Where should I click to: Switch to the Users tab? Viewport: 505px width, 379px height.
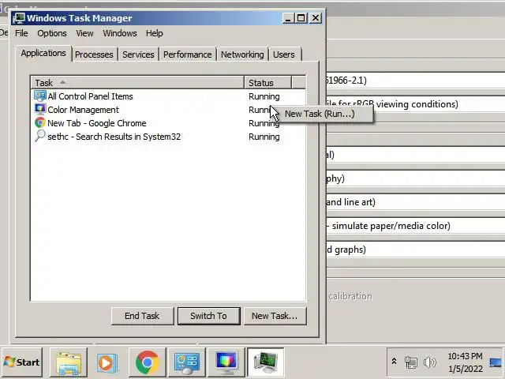(284, 54)
